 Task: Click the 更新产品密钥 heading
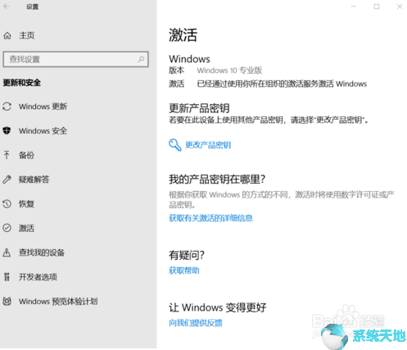point(199,108)
